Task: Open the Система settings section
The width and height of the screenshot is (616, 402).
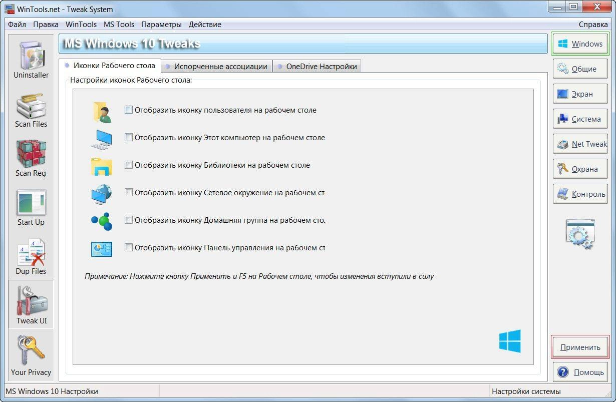Action: click(580, 119)
